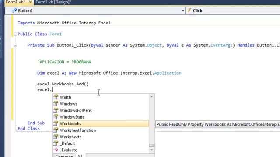Open the Form1.vb [Design] tab
The height and width of the screenshot is (157, 280).
53,2
